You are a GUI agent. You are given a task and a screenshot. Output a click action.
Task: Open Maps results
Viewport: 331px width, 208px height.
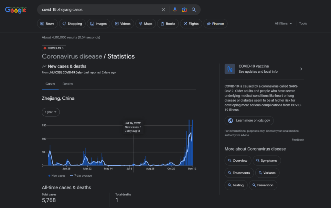[x=145, y=24]
